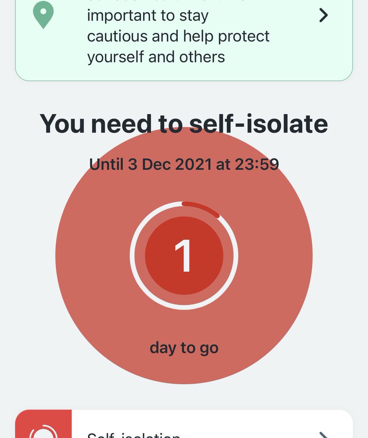Tap the 23:59 end time
This screenshot has height=438, width=368.
coord(257,165)
